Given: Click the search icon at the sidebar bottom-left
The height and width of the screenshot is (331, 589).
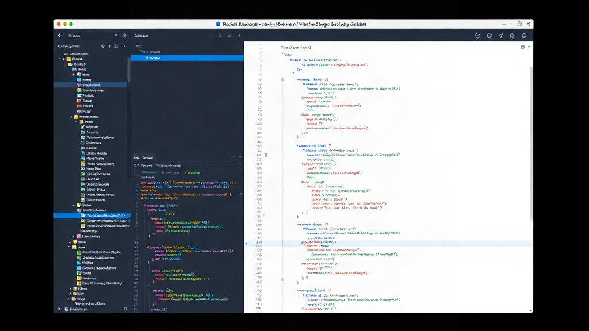Looking at the screenshot, I should click(59, 309).
